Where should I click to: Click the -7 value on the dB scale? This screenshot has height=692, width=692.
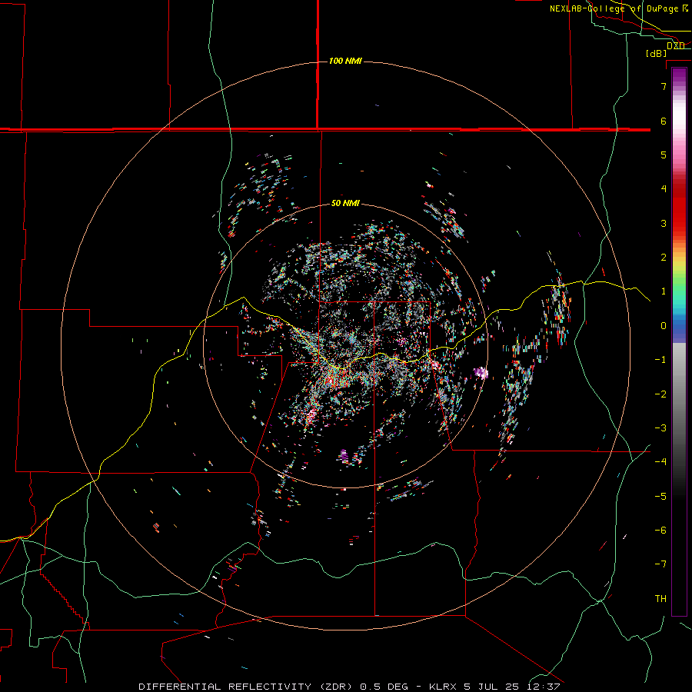(660, 564)
